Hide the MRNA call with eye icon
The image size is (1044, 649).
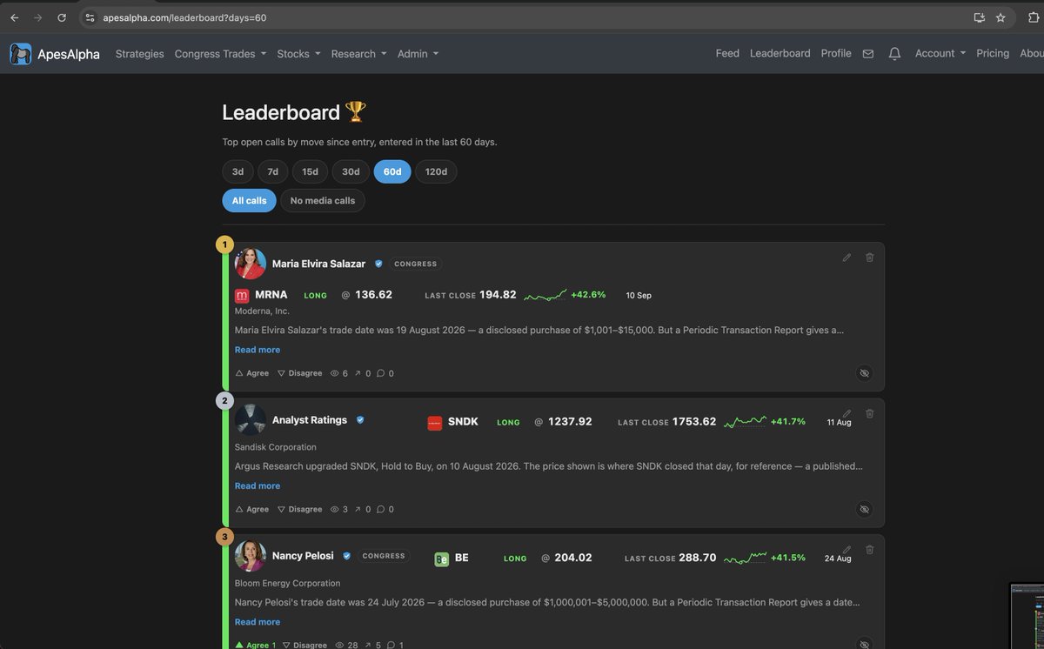[864, 373]
